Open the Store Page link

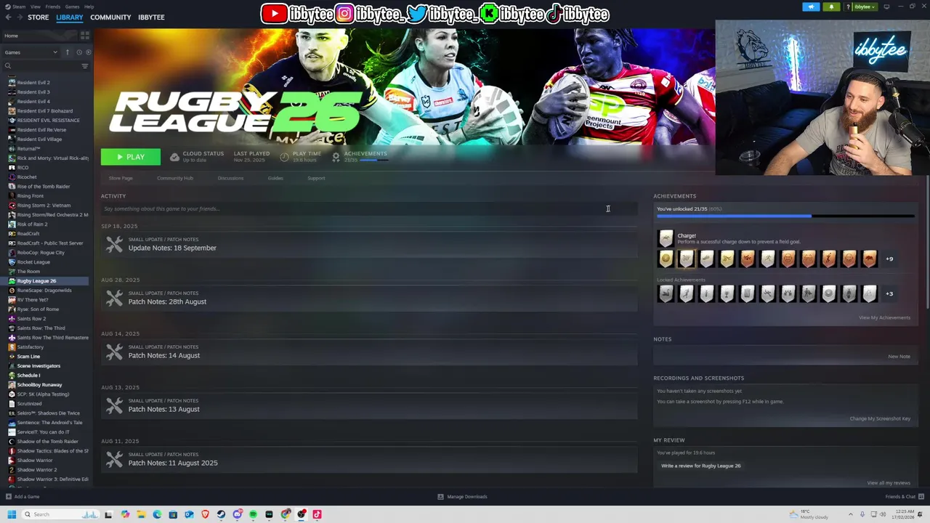tap(121, 178)
